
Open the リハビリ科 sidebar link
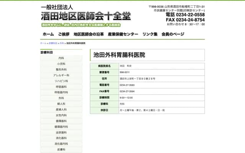click(61, 81)
